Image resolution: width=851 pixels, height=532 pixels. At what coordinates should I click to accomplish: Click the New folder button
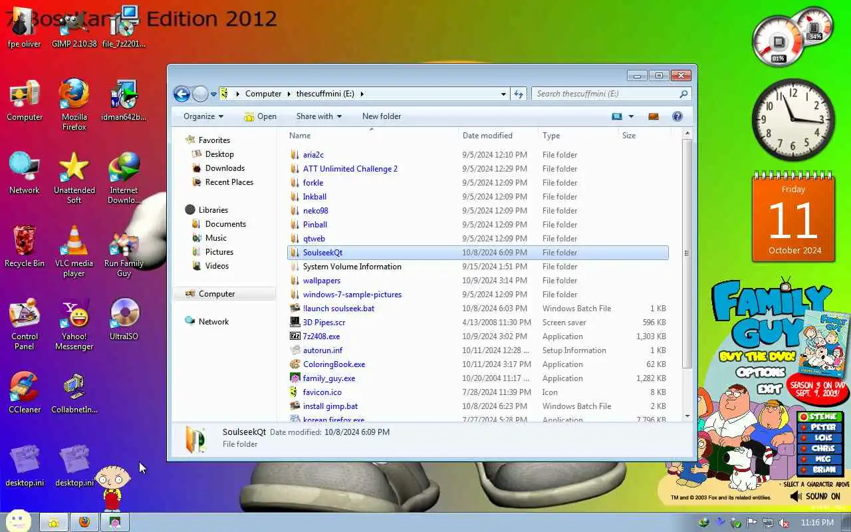382,116
